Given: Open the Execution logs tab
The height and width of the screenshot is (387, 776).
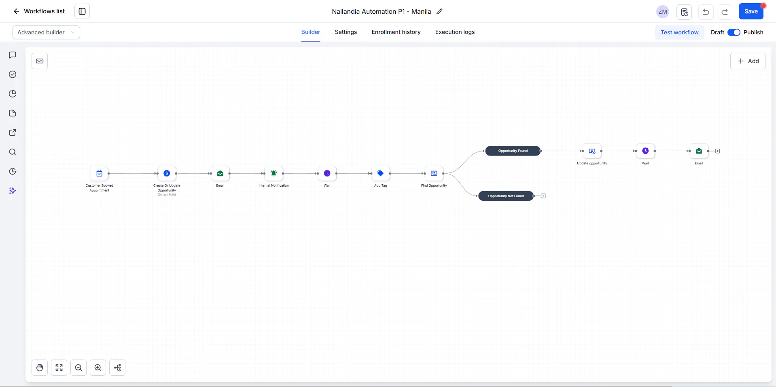Looking at the screenshot, I should coord(455,32).
